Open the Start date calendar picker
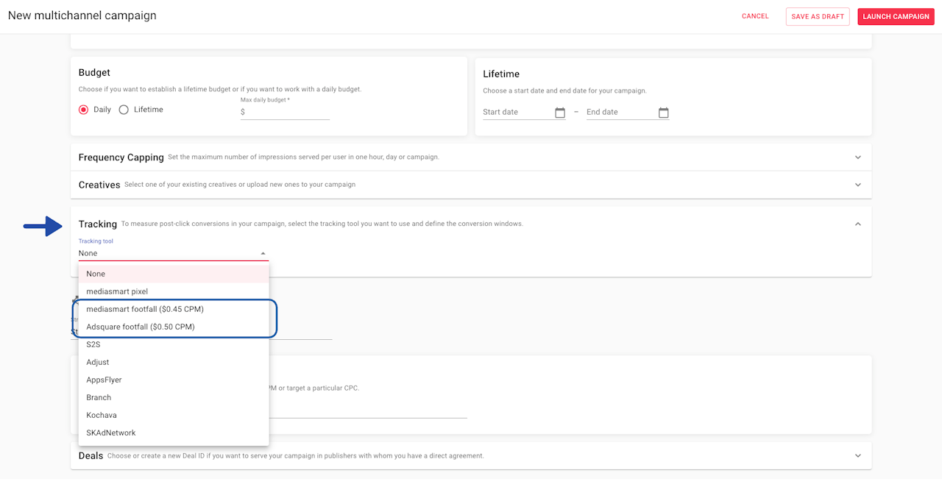 (x=560, y=113)
